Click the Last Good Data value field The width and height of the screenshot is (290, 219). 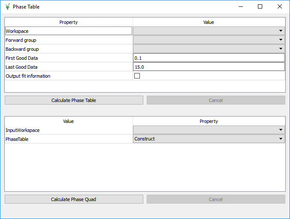[x=209, y=67]
